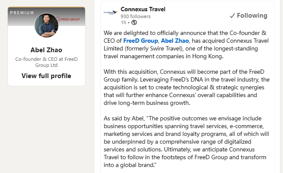Click View full profile

click(x=46, y=76)
